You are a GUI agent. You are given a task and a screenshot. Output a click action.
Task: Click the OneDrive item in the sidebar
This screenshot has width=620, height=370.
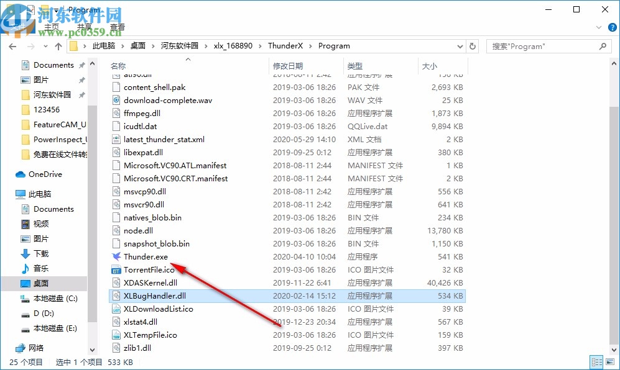pos(40,174)
